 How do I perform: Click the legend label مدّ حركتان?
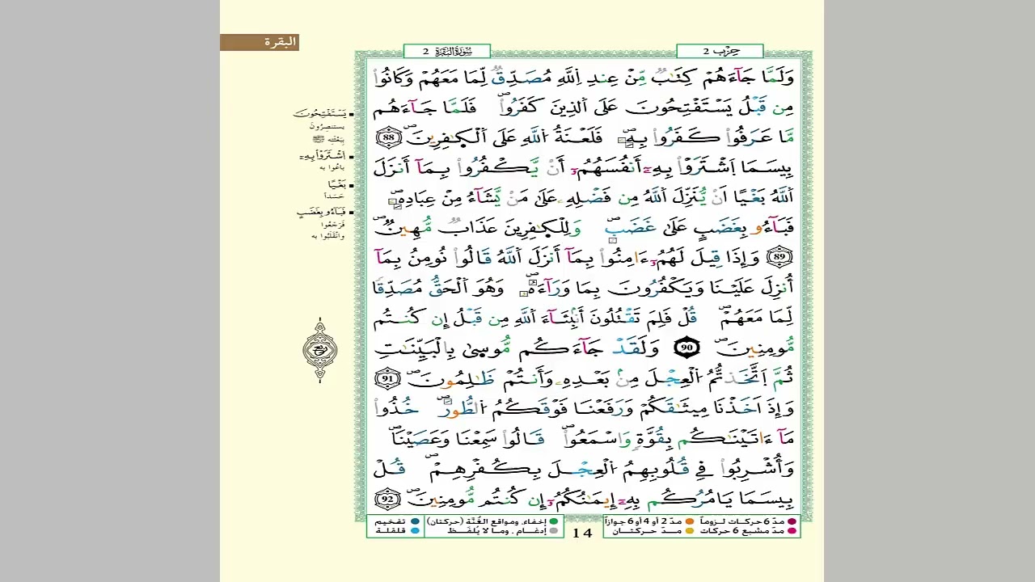[648, 531]
